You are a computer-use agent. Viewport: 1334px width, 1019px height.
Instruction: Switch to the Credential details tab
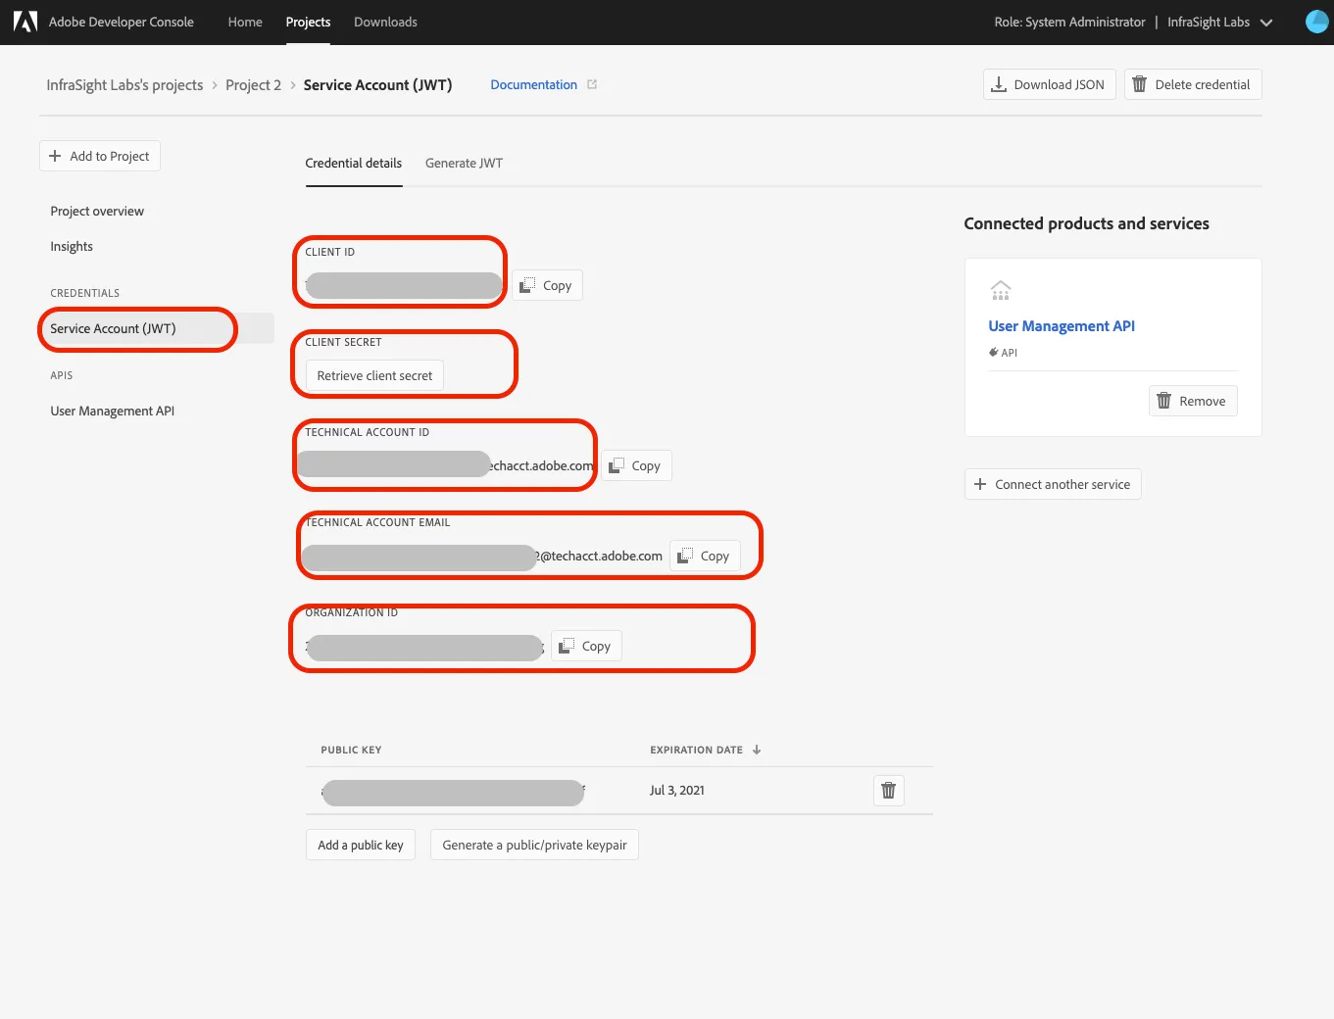click(354, 163)
